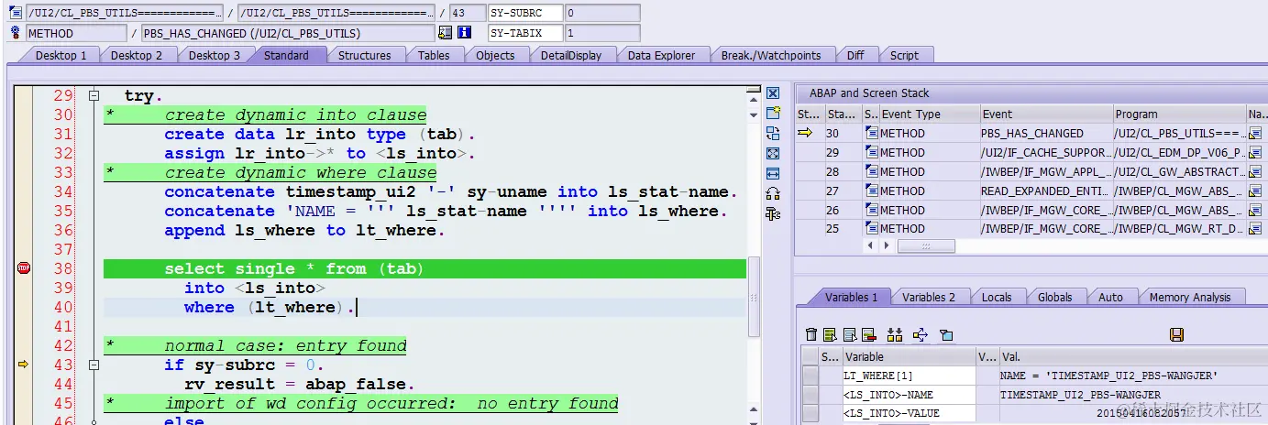Image resolution: width=1268 pixels, height=425 pixels.
Task: Click the stack table's left scroll arrow
Action: click(x=872, y=246)
